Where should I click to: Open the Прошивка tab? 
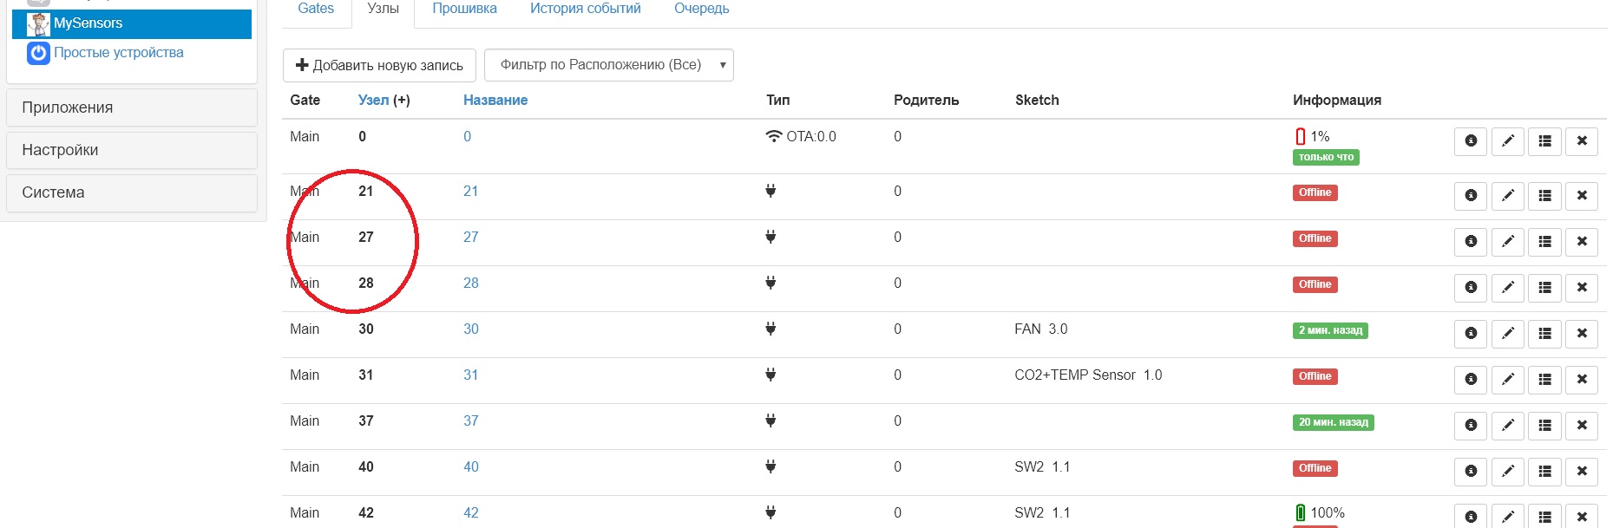pos(465,9)
